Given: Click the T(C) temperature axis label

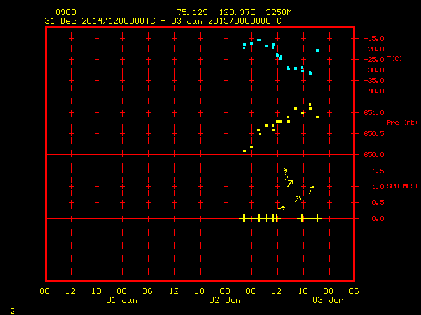Looking at the screenshot, I should point(394,59).
